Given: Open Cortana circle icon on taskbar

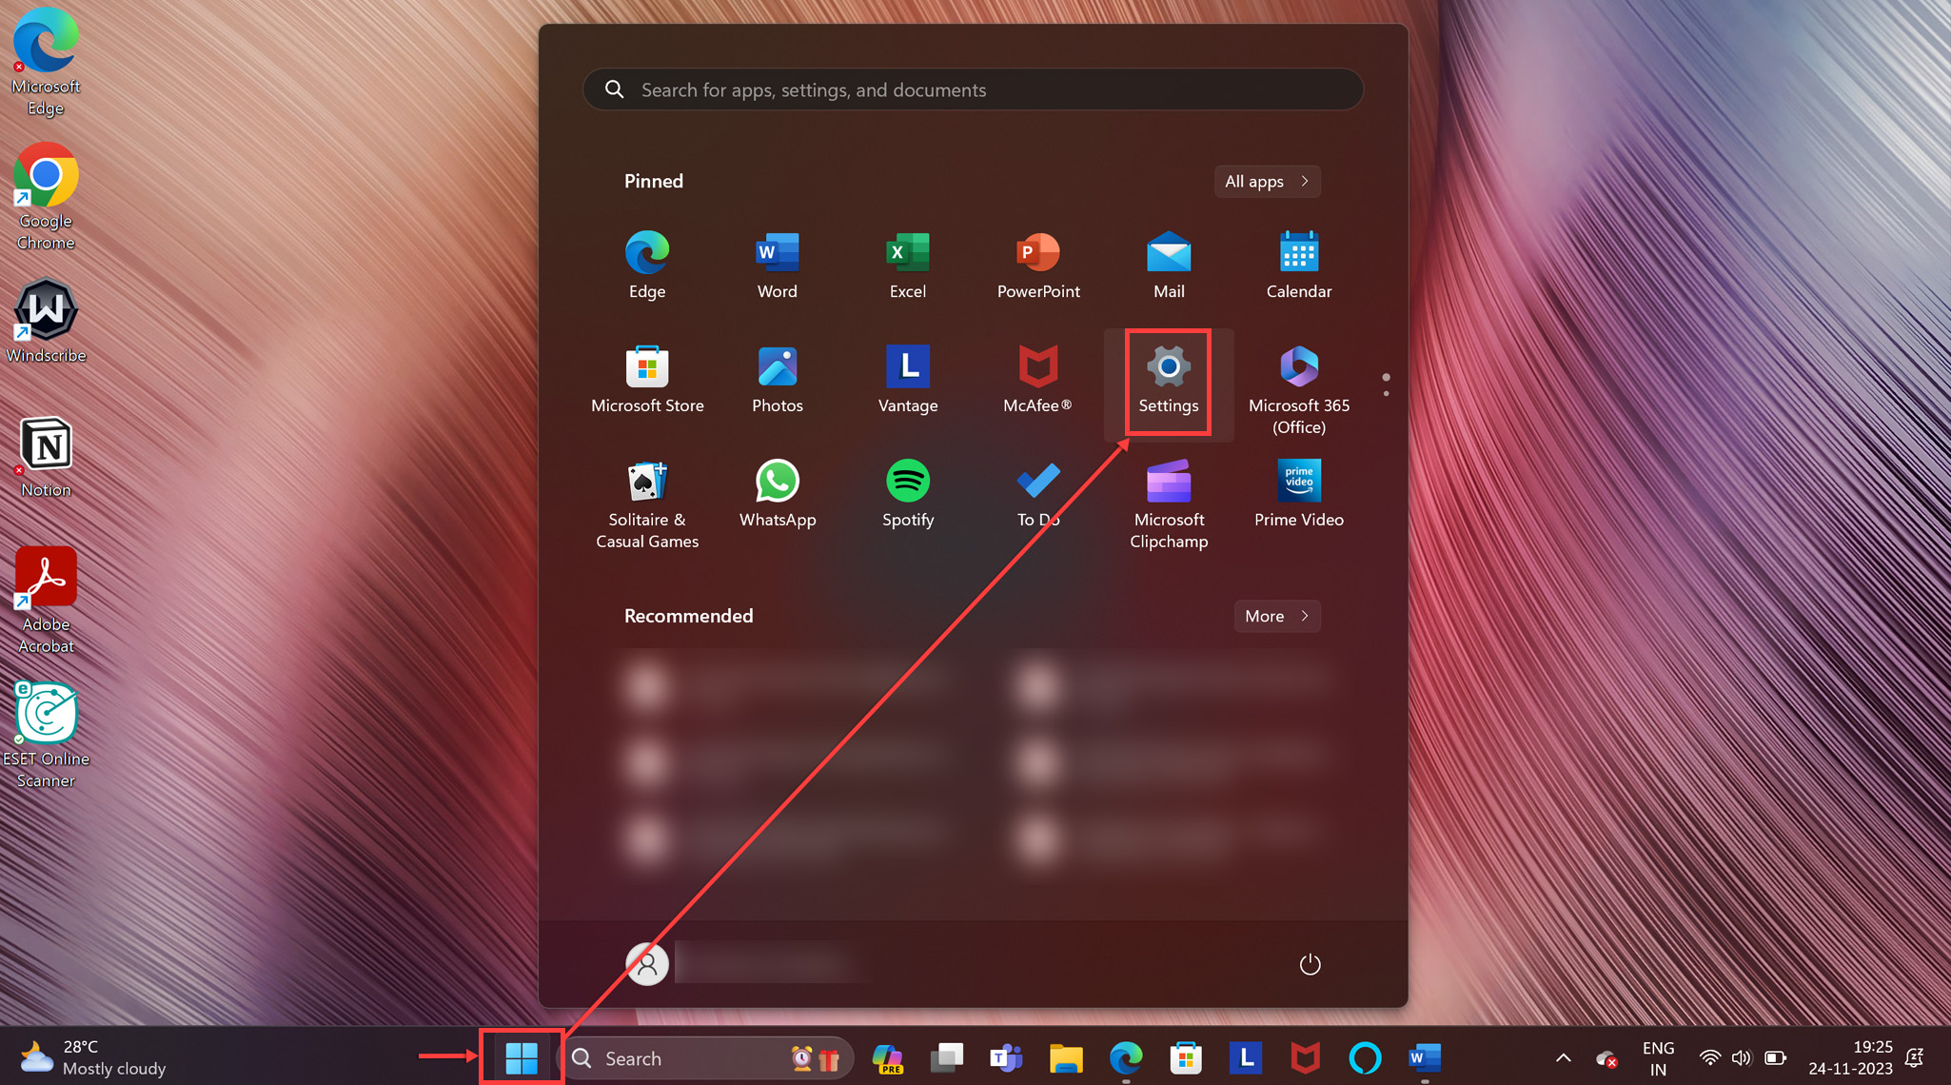Looking at the screenshot, I should coord(1365,1057).
